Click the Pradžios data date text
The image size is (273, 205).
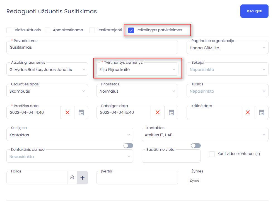[27, 112]
